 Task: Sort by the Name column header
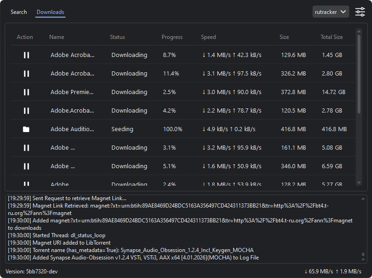[x=57, y=37]
